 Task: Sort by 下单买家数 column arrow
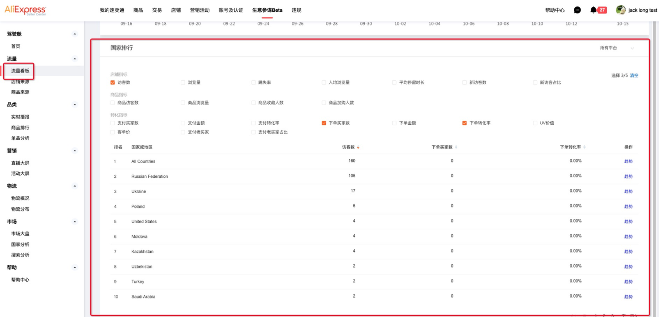[x=456, y=147]
